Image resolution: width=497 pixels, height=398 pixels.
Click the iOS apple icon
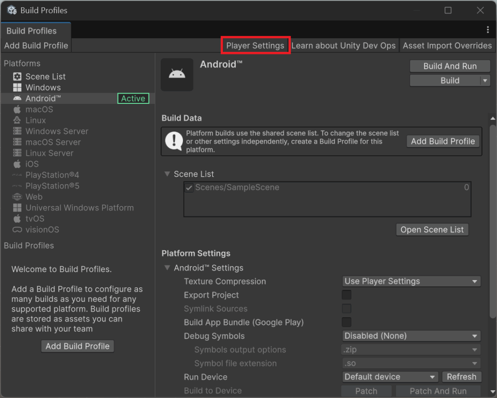point(17,164)
